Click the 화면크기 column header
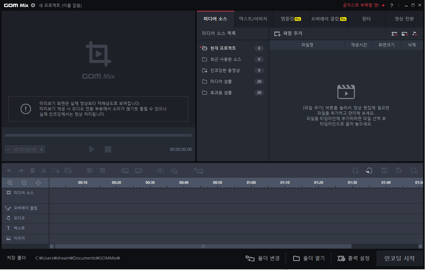Image resolution: width=425 pixels, height=270 pixels. pyautogui.click(x=386, y=45)
